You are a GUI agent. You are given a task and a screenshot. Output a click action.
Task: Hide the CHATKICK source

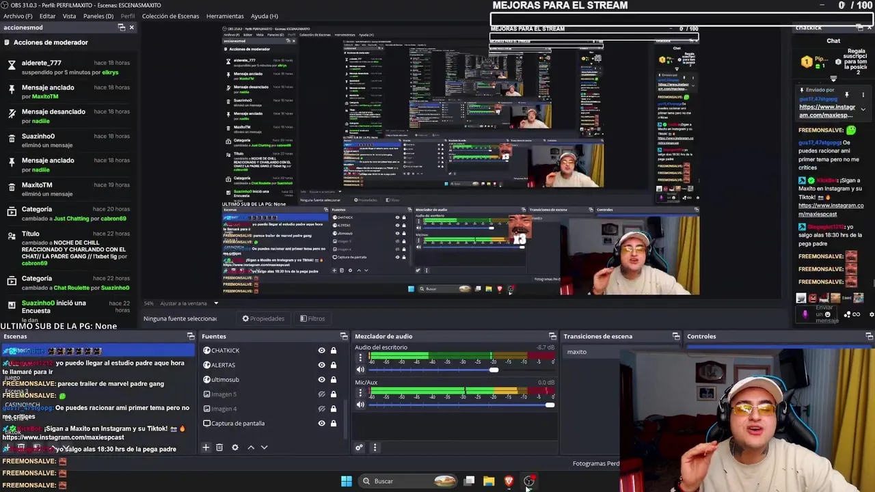pos(321,351)
